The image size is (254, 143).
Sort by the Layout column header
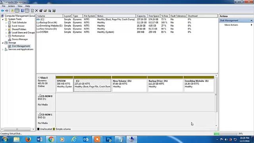(x=67, y=16)
